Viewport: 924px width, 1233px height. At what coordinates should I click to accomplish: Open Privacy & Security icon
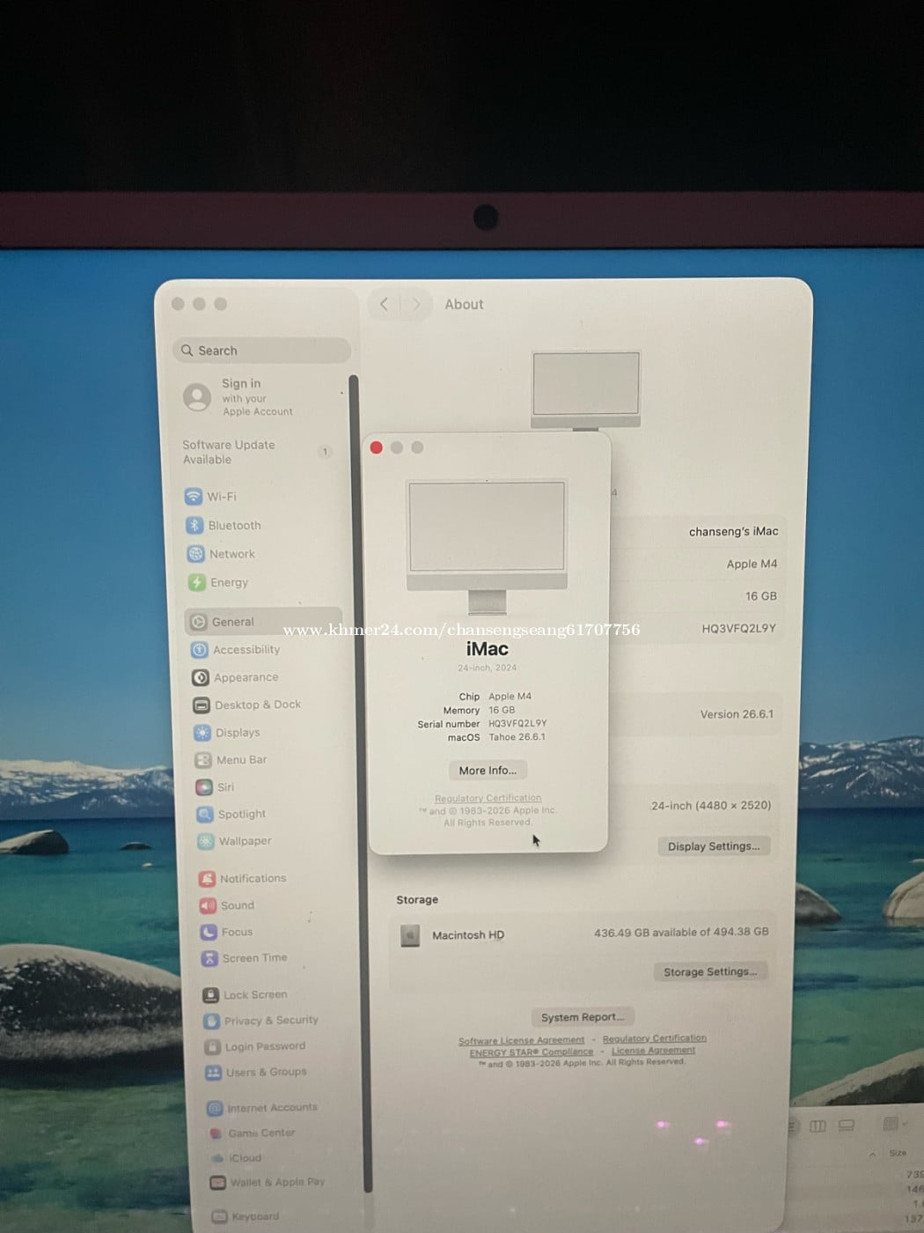click(x=211, y=1021)
